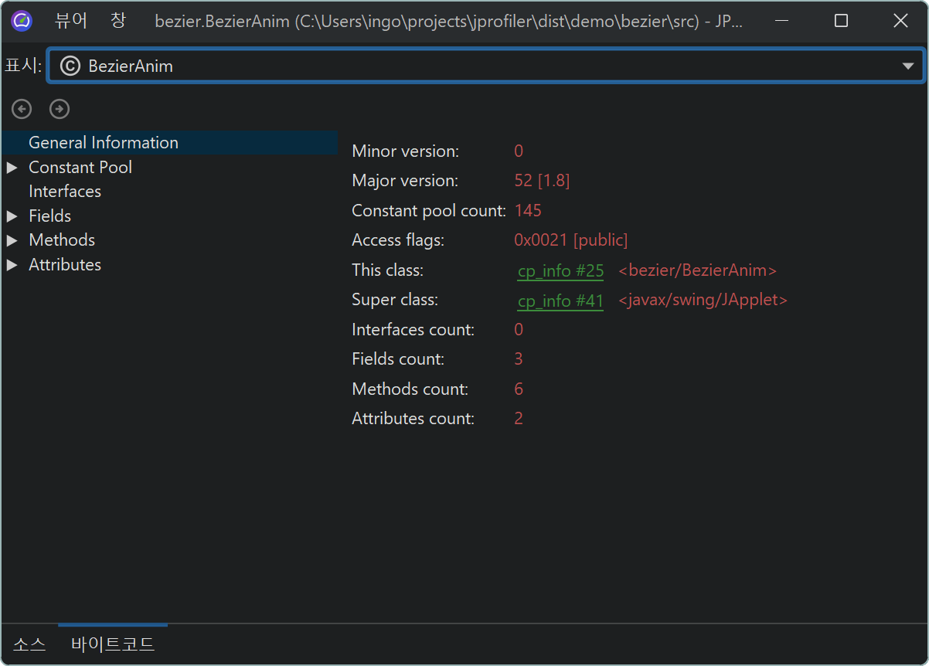Switch to the 소스 tab
This screenshot has height=666, width=929.
click(x=29, y=644)
